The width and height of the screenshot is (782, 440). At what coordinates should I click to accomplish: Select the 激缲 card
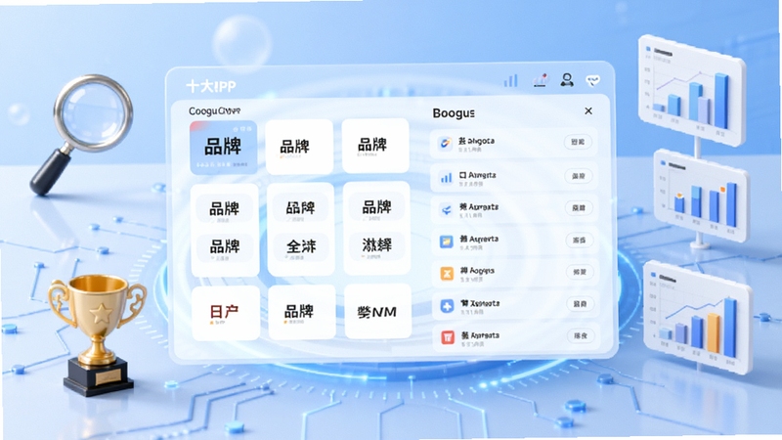[x=377, y=245]
